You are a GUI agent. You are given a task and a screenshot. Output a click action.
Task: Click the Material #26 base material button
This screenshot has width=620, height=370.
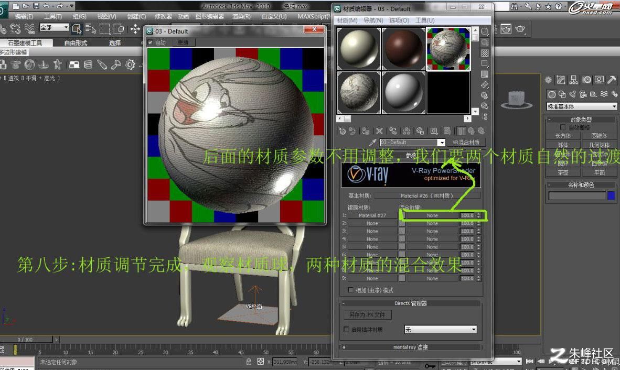click(x=426, y=195)
